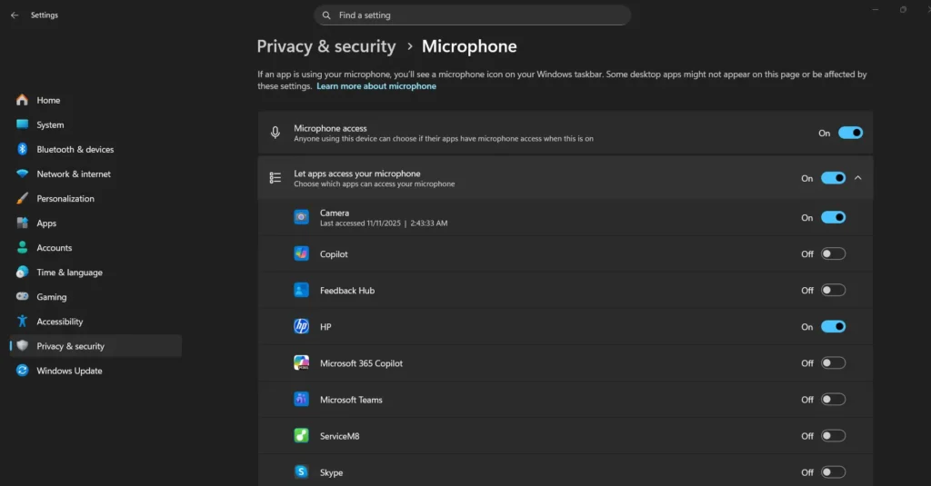Image resolution: width=931 pixels, height=486 pixels.
Task: Click the Feedback Hub app icon
Action: 301,290
